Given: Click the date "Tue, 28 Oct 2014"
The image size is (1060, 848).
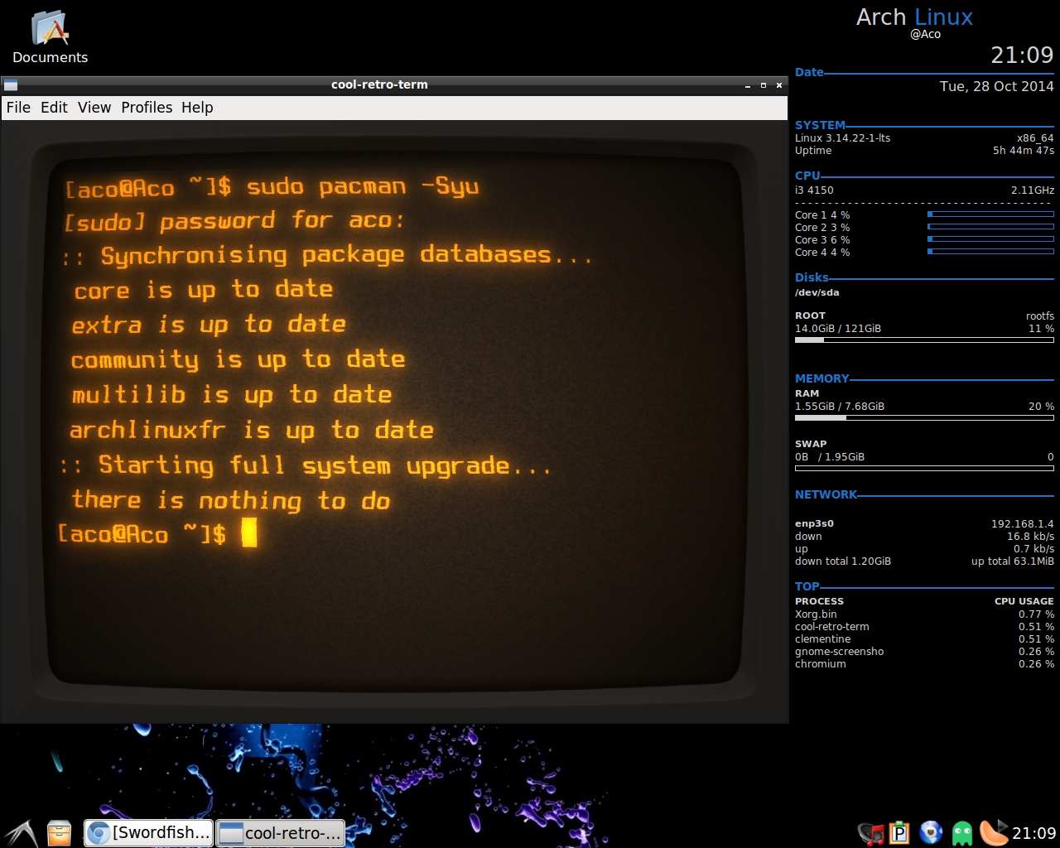Looking at the screenshot, I should tap(996, 86).
